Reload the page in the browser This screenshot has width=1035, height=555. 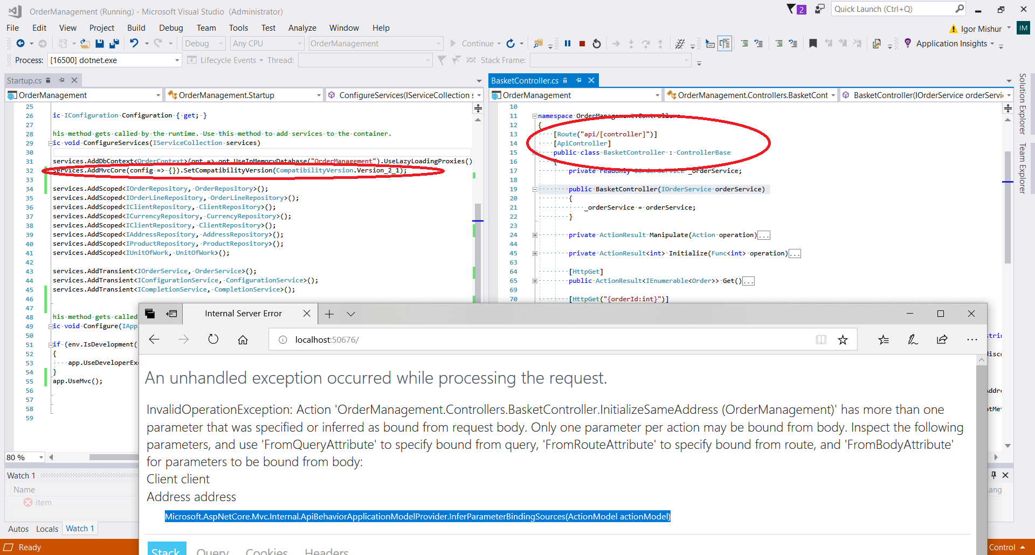coord(213,339)
